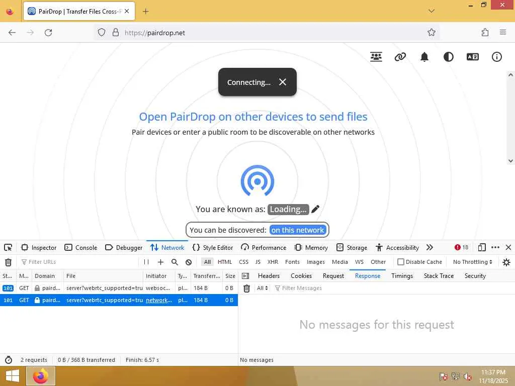The width and height of the screenshot is (515, 386).
Task: Open network search magnifier icon
Action: tap(175, 262)
